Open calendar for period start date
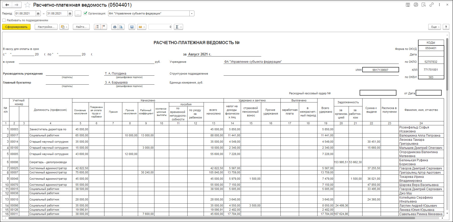453x222 pixels. coord(38,14)
